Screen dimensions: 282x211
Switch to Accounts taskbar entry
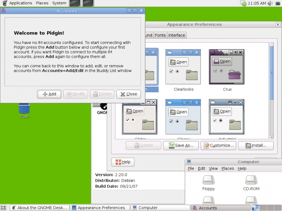coord(221,208)
